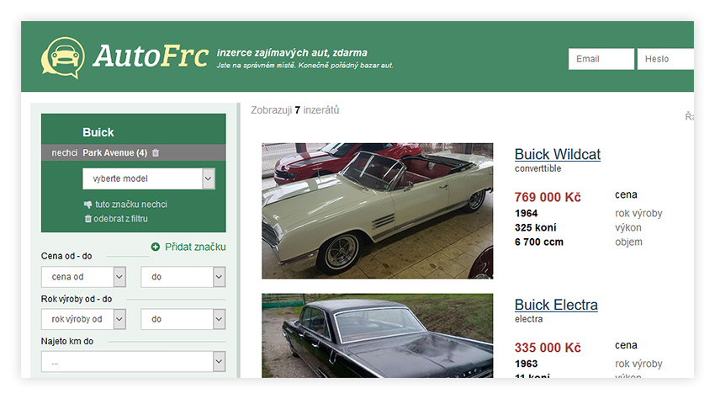
Task: Click the AutoFrc car logo icon
Action: (x=63, y=57)
